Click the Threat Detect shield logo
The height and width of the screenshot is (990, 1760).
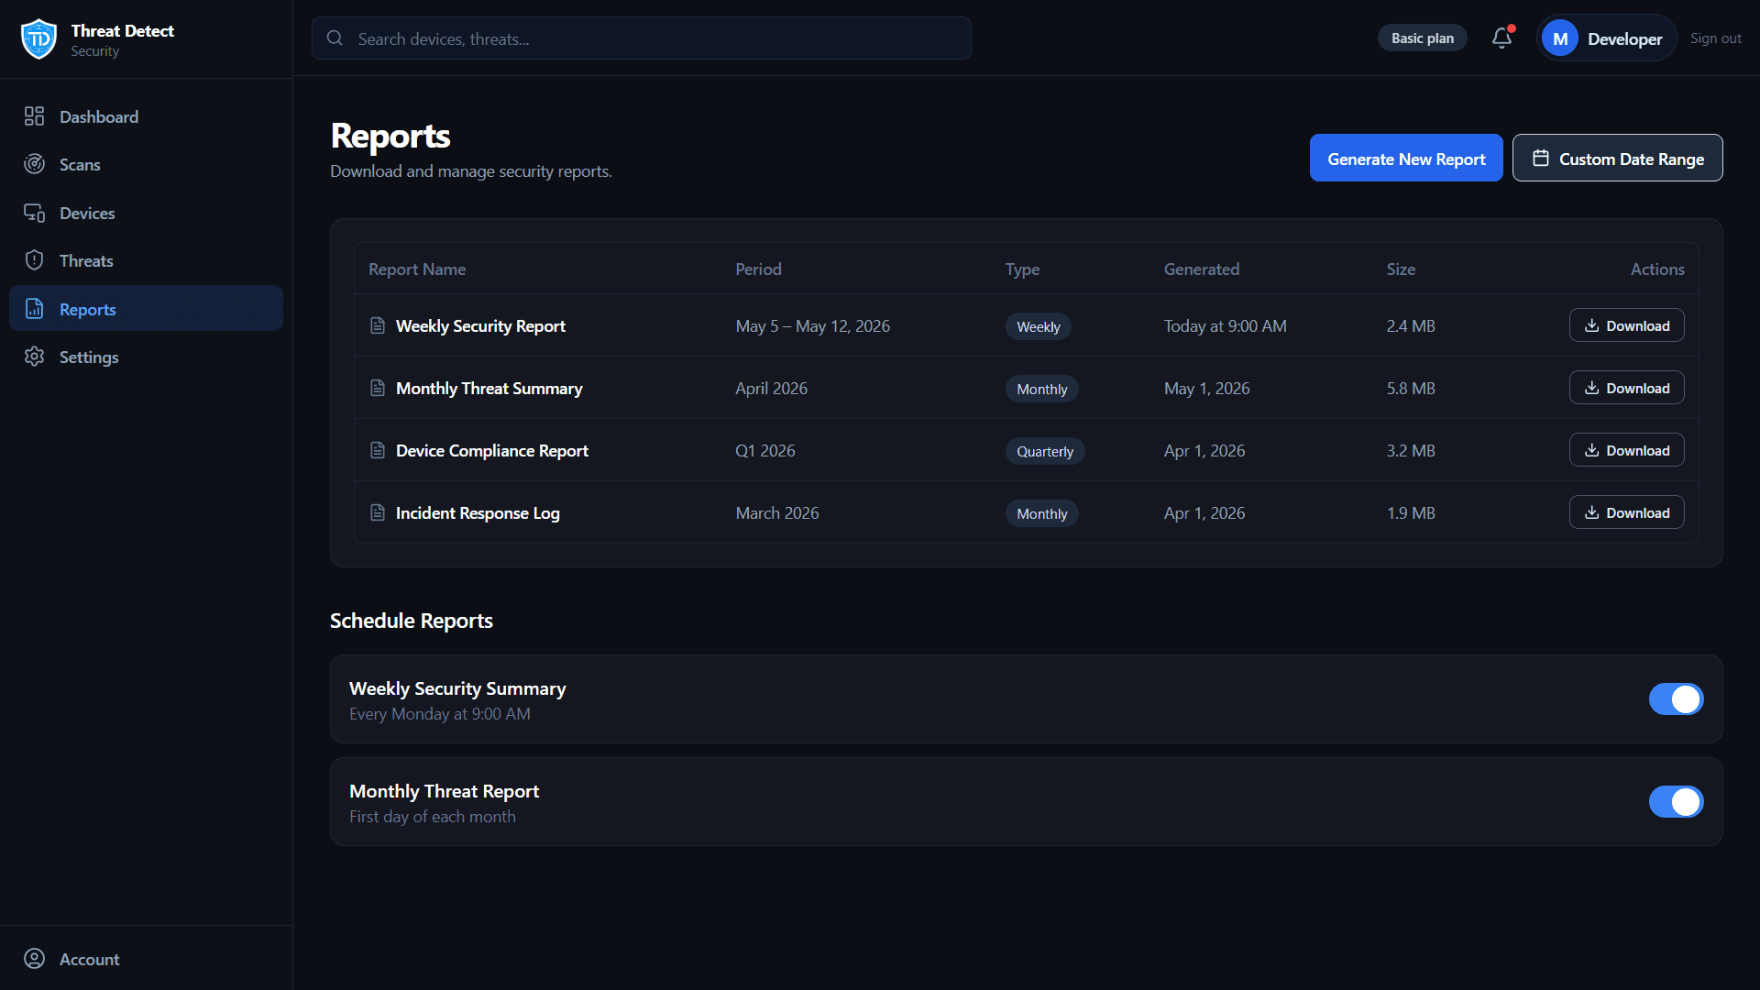(x=38, y=39)
